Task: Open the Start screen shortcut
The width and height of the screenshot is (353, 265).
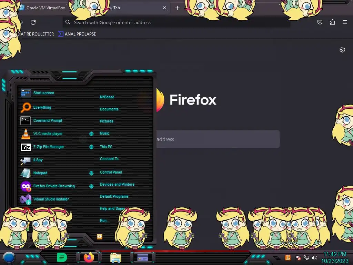Action: click(x=37, y=93)
